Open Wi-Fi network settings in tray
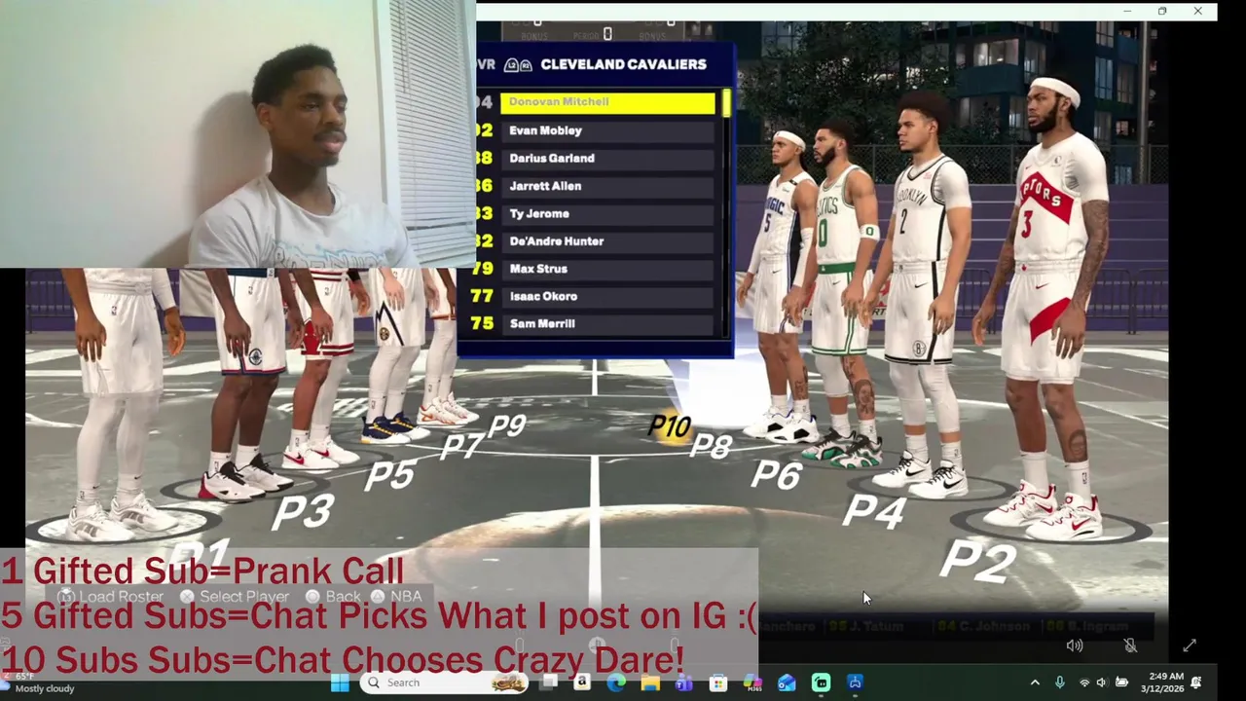The width and height of the screenshot is (1246, 701). [x=1084, y=683]
